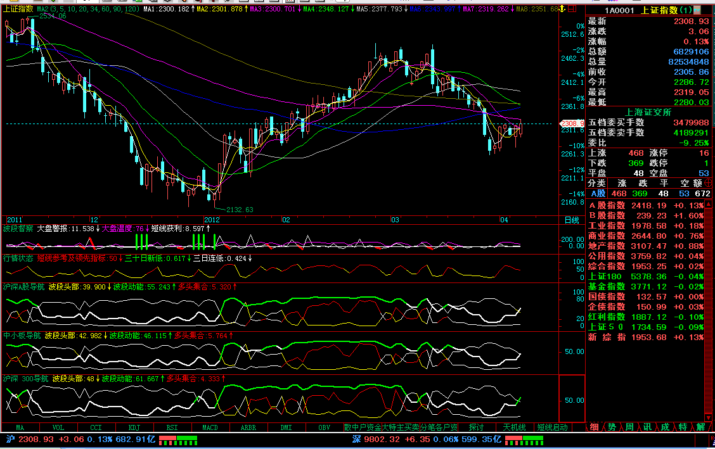715x449 pixels.
Task: Open the 探讨 tab
Action: (x=476, y=427)
